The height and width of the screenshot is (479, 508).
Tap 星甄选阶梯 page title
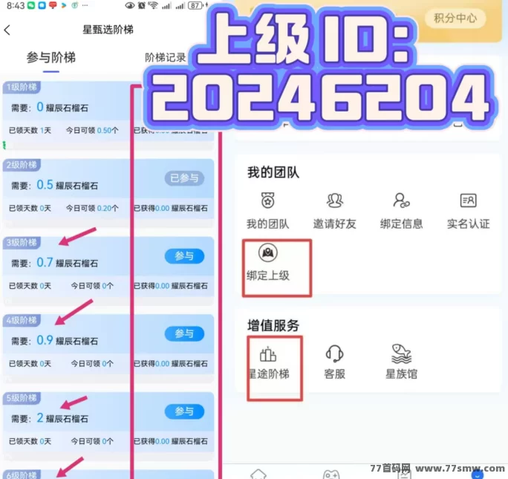click(108, 30)
